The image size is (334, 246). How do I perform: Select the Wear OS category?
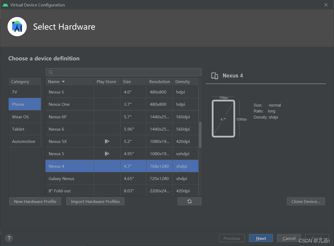25,117
